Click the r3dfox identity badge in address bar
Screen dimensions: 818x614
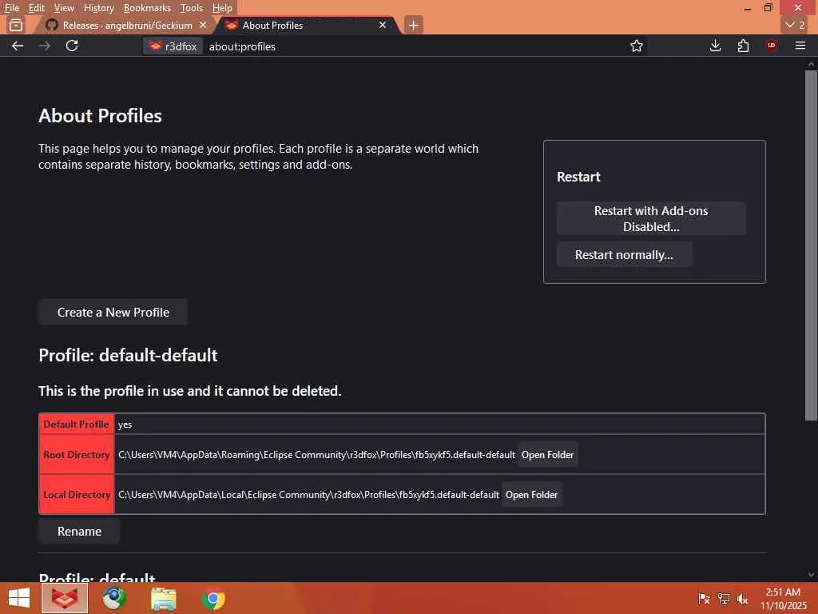click(173, 46)
